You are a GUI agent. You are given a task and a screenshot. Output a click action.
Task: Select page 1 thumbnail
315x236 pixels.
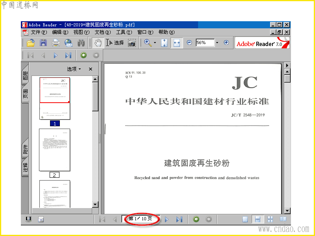[x=55, y=99]
